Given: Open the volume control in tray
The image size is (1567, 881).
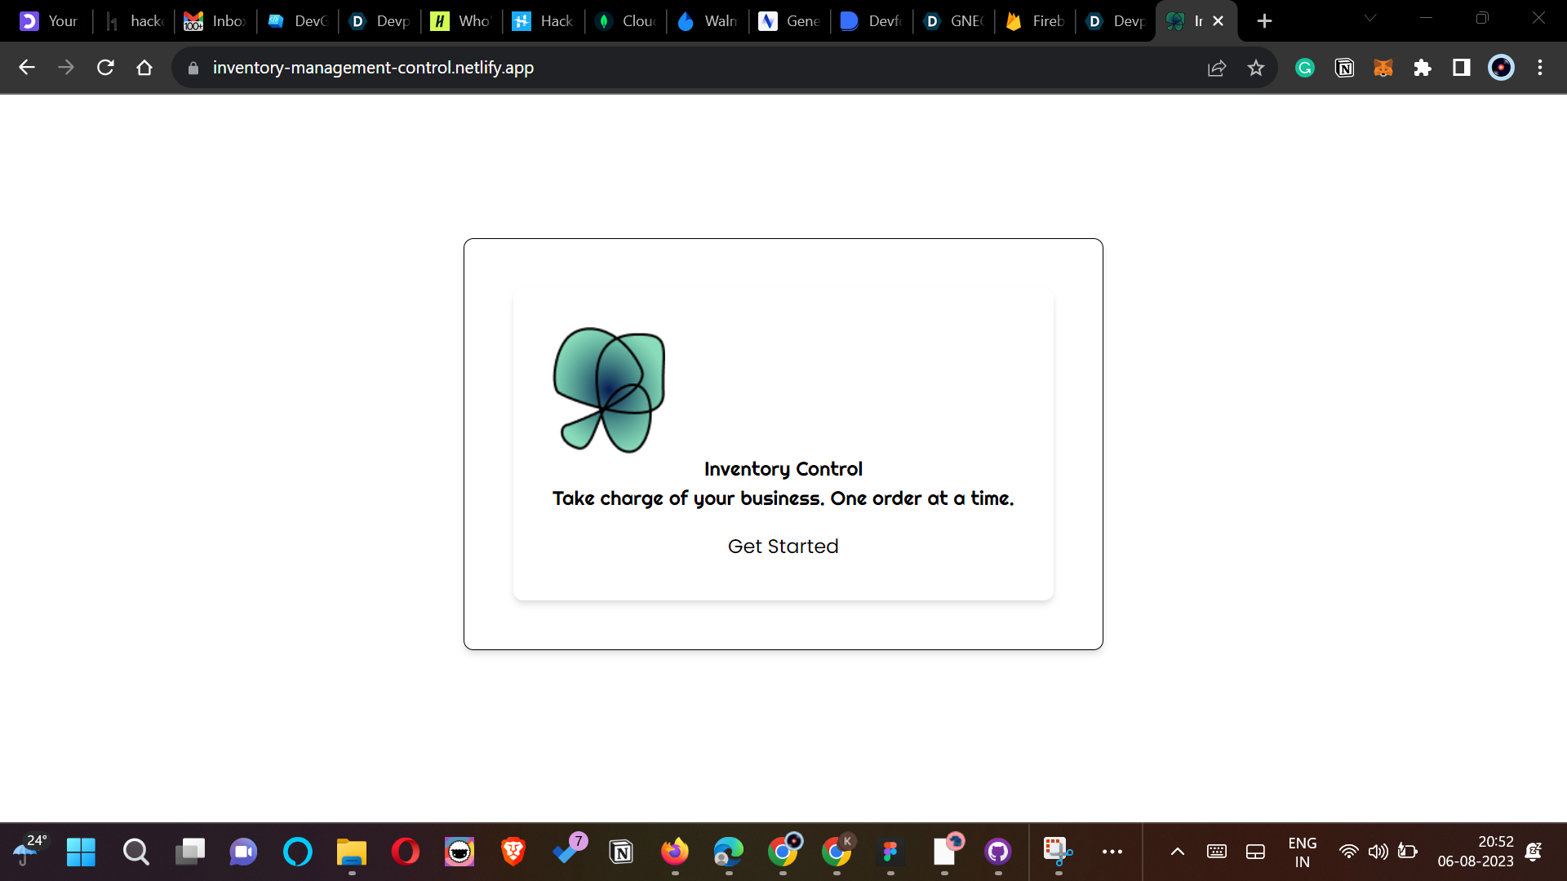Looking at the screenshot, I should [x=1378, y=852].
